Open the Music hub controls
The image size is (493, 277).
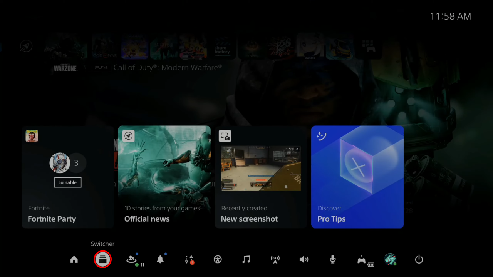(x=246, y=259)
